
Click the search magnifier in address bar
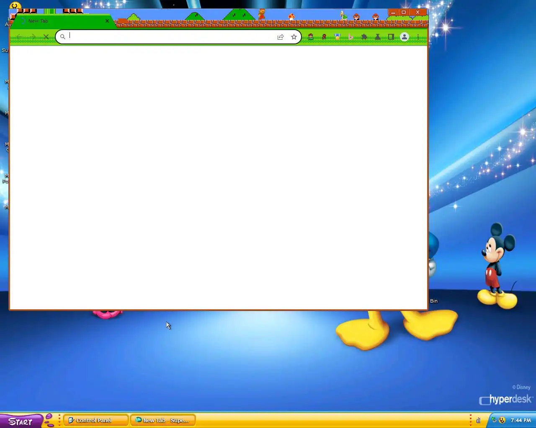(x=63, y=37)
